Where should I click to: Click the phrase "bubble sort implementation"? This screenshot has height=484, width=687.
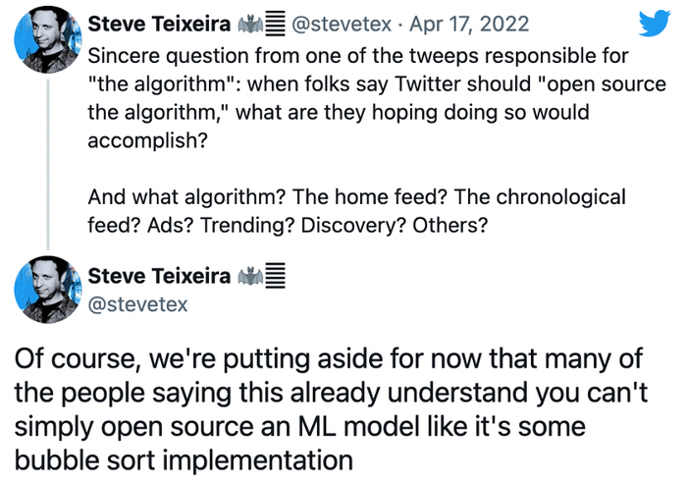(x=184, y=459)
